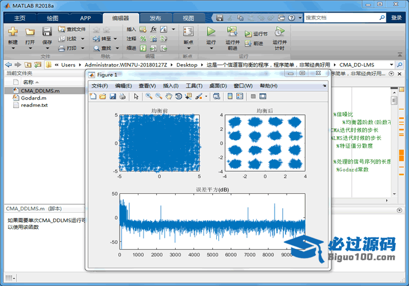Click CMA_DD-LMS folder in address path

(357, 65)
